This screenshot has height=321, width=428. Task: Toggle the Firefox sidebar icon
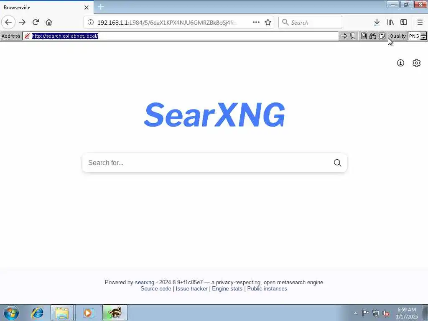(404, 23)
